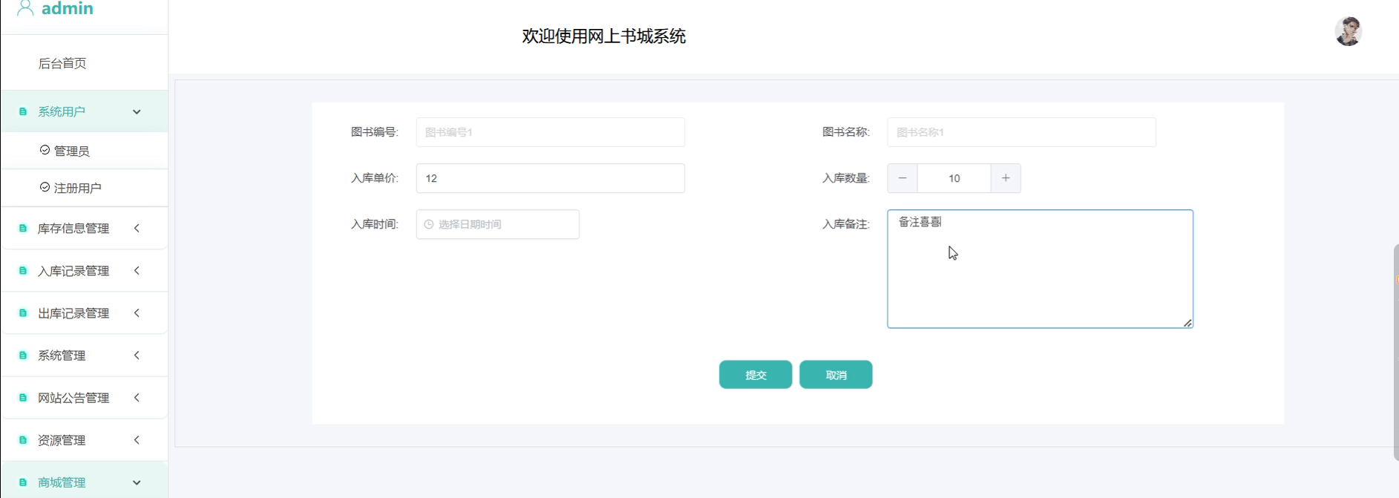This screenshot has width=1399, height=498.
Task: Click the 入库单价 label
Action: click(374, 178)
